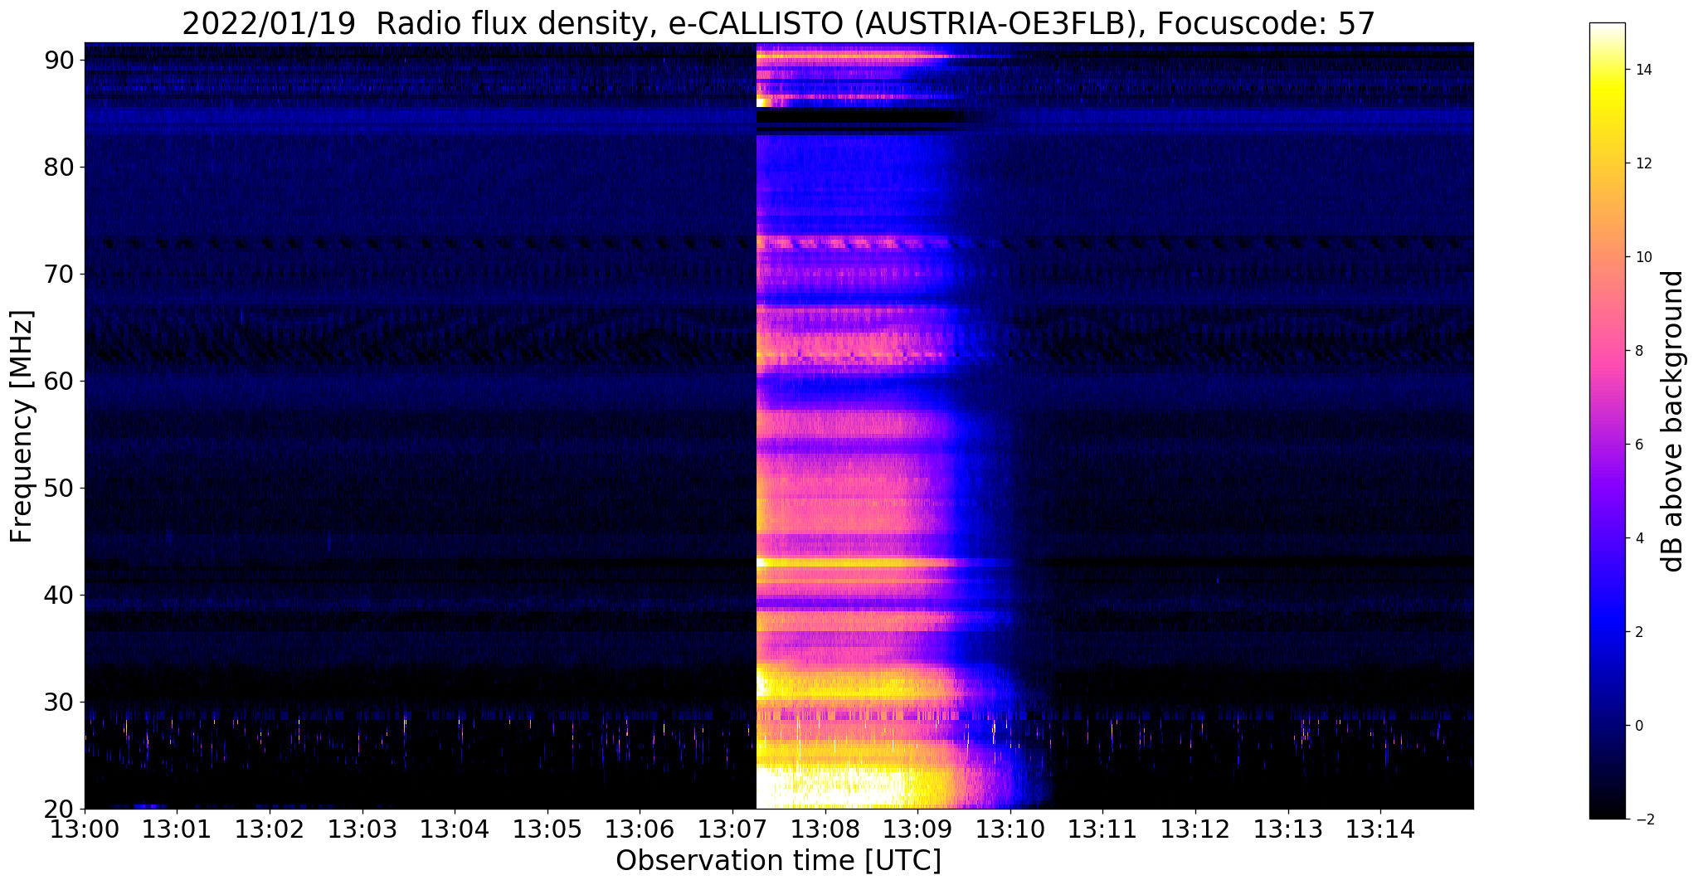Click the colorbar tick label 2
Viewport: 1698px width, 885px height.
click(1638, 632)
